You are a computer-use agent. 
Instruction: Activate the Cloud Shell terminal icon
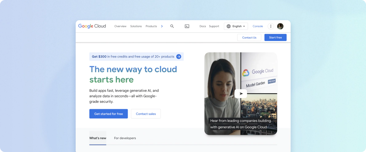pyautogui.click(x=187, y=26)
